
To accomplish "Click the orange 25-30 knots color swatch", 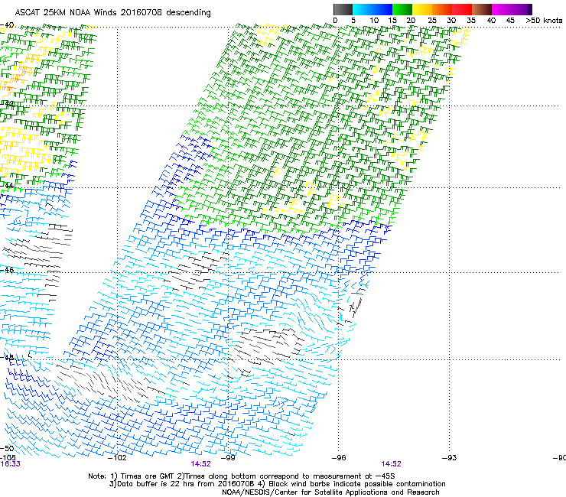I will pos(442,9).
